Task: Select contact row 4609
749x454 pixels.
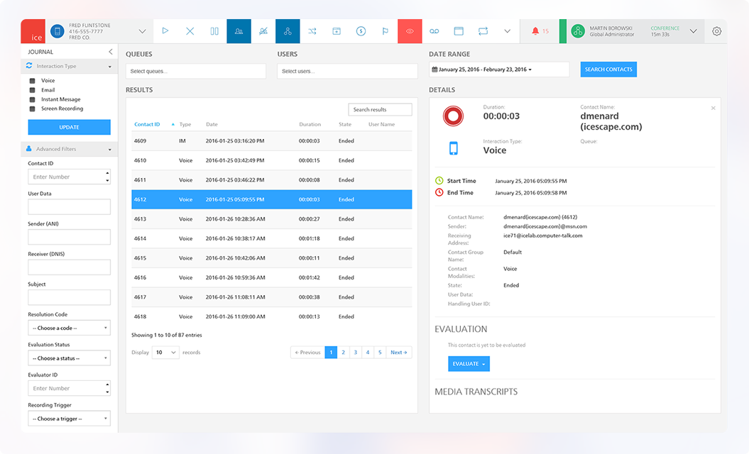Action: (x=272, y=141)
